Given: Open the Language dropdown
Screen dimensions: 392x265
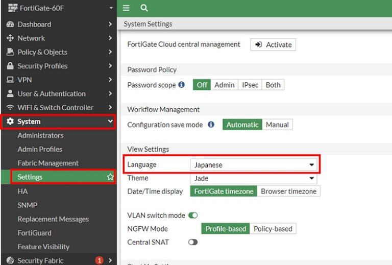Looking at the screenshot, I should (253, 165).
